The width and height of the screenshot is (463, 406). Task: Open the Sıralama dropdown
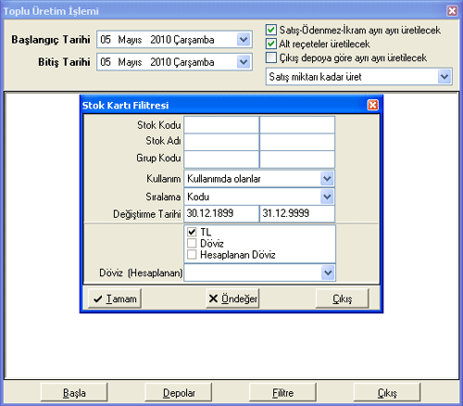pyautogui.click(x=327, y=197)
